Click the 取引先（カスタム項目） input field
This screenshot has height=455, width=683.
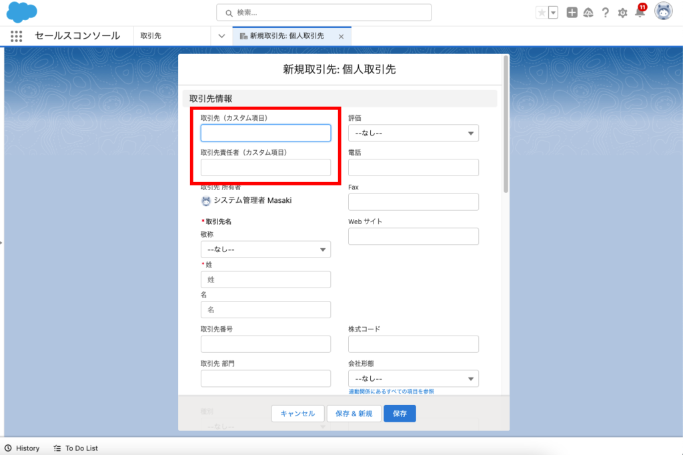(x=265, y=133)
